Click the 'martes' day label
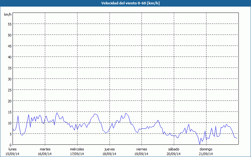The image size is (251, 157). (x=45, y=149)
